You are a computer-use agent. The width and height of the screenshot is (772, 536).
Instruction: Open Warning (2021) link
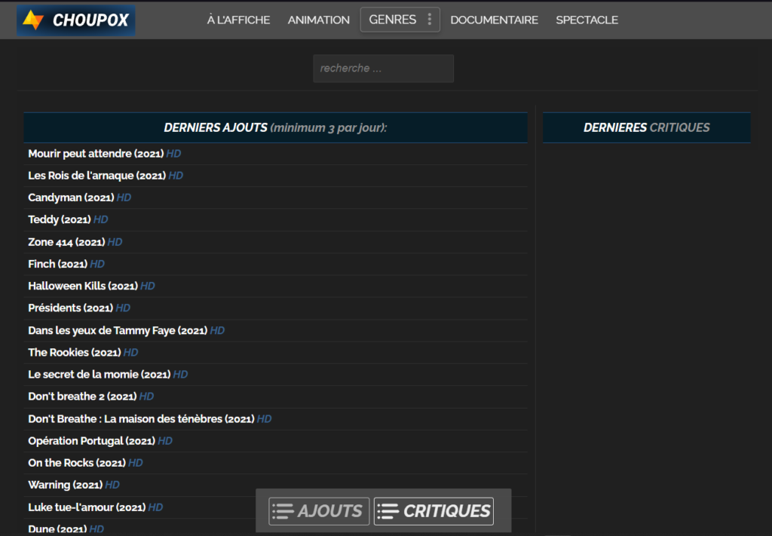pos(74,485)
